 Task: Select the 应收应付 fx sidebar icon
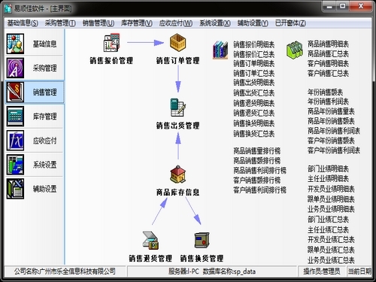[15, 140]
